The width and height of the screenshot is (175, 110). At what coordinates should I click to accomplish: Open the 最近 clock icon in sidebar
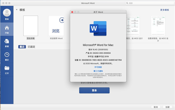pos(7,55)
